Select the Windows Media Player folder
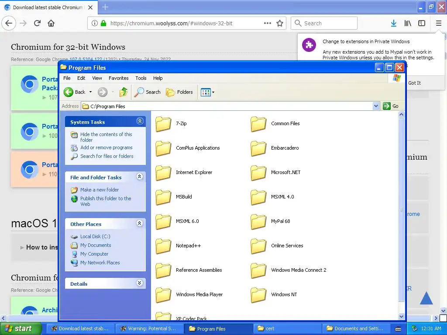This screenshot has height=335, width=447. pyautogui.click(x=189, y=294)
